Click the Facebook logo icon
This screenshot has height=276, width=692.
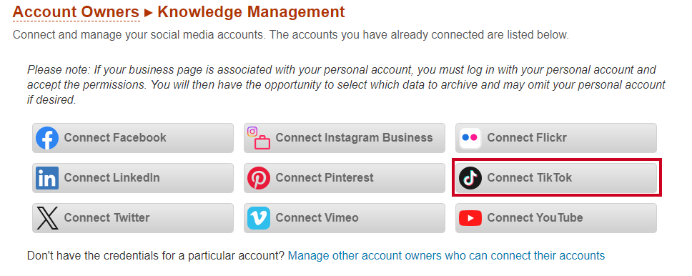tap(47, 138)
